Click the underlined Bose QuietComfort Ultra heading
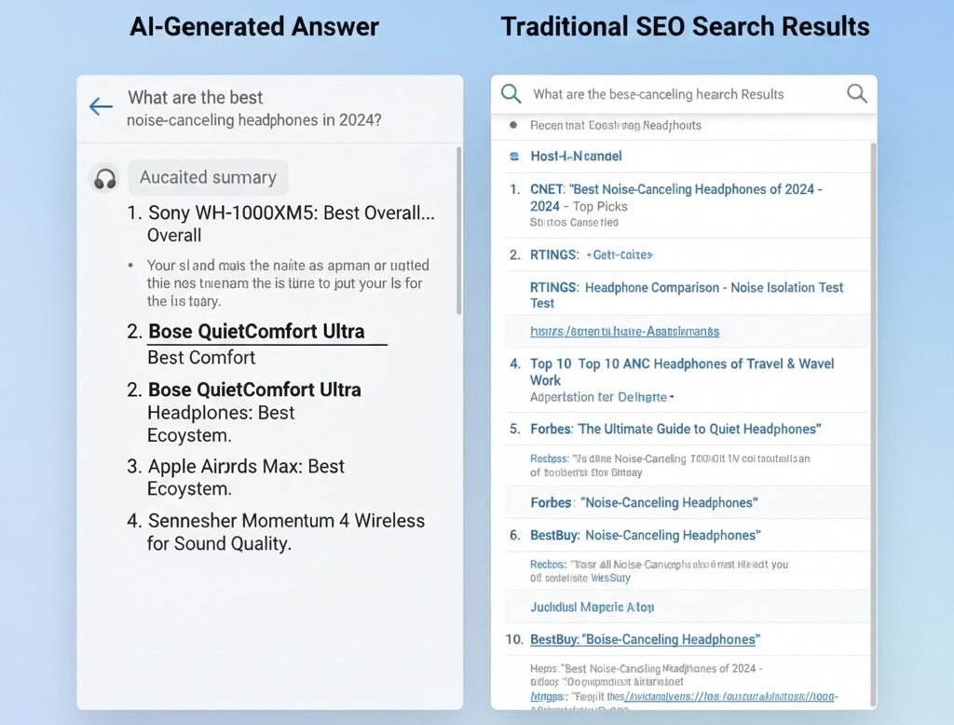Screen dimensions: 954x725 coord(256,332)
